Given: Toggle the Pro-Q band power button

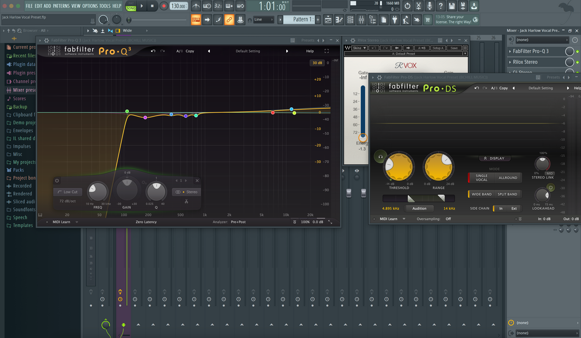Looking at the screenshot, I should pos(57,181).
